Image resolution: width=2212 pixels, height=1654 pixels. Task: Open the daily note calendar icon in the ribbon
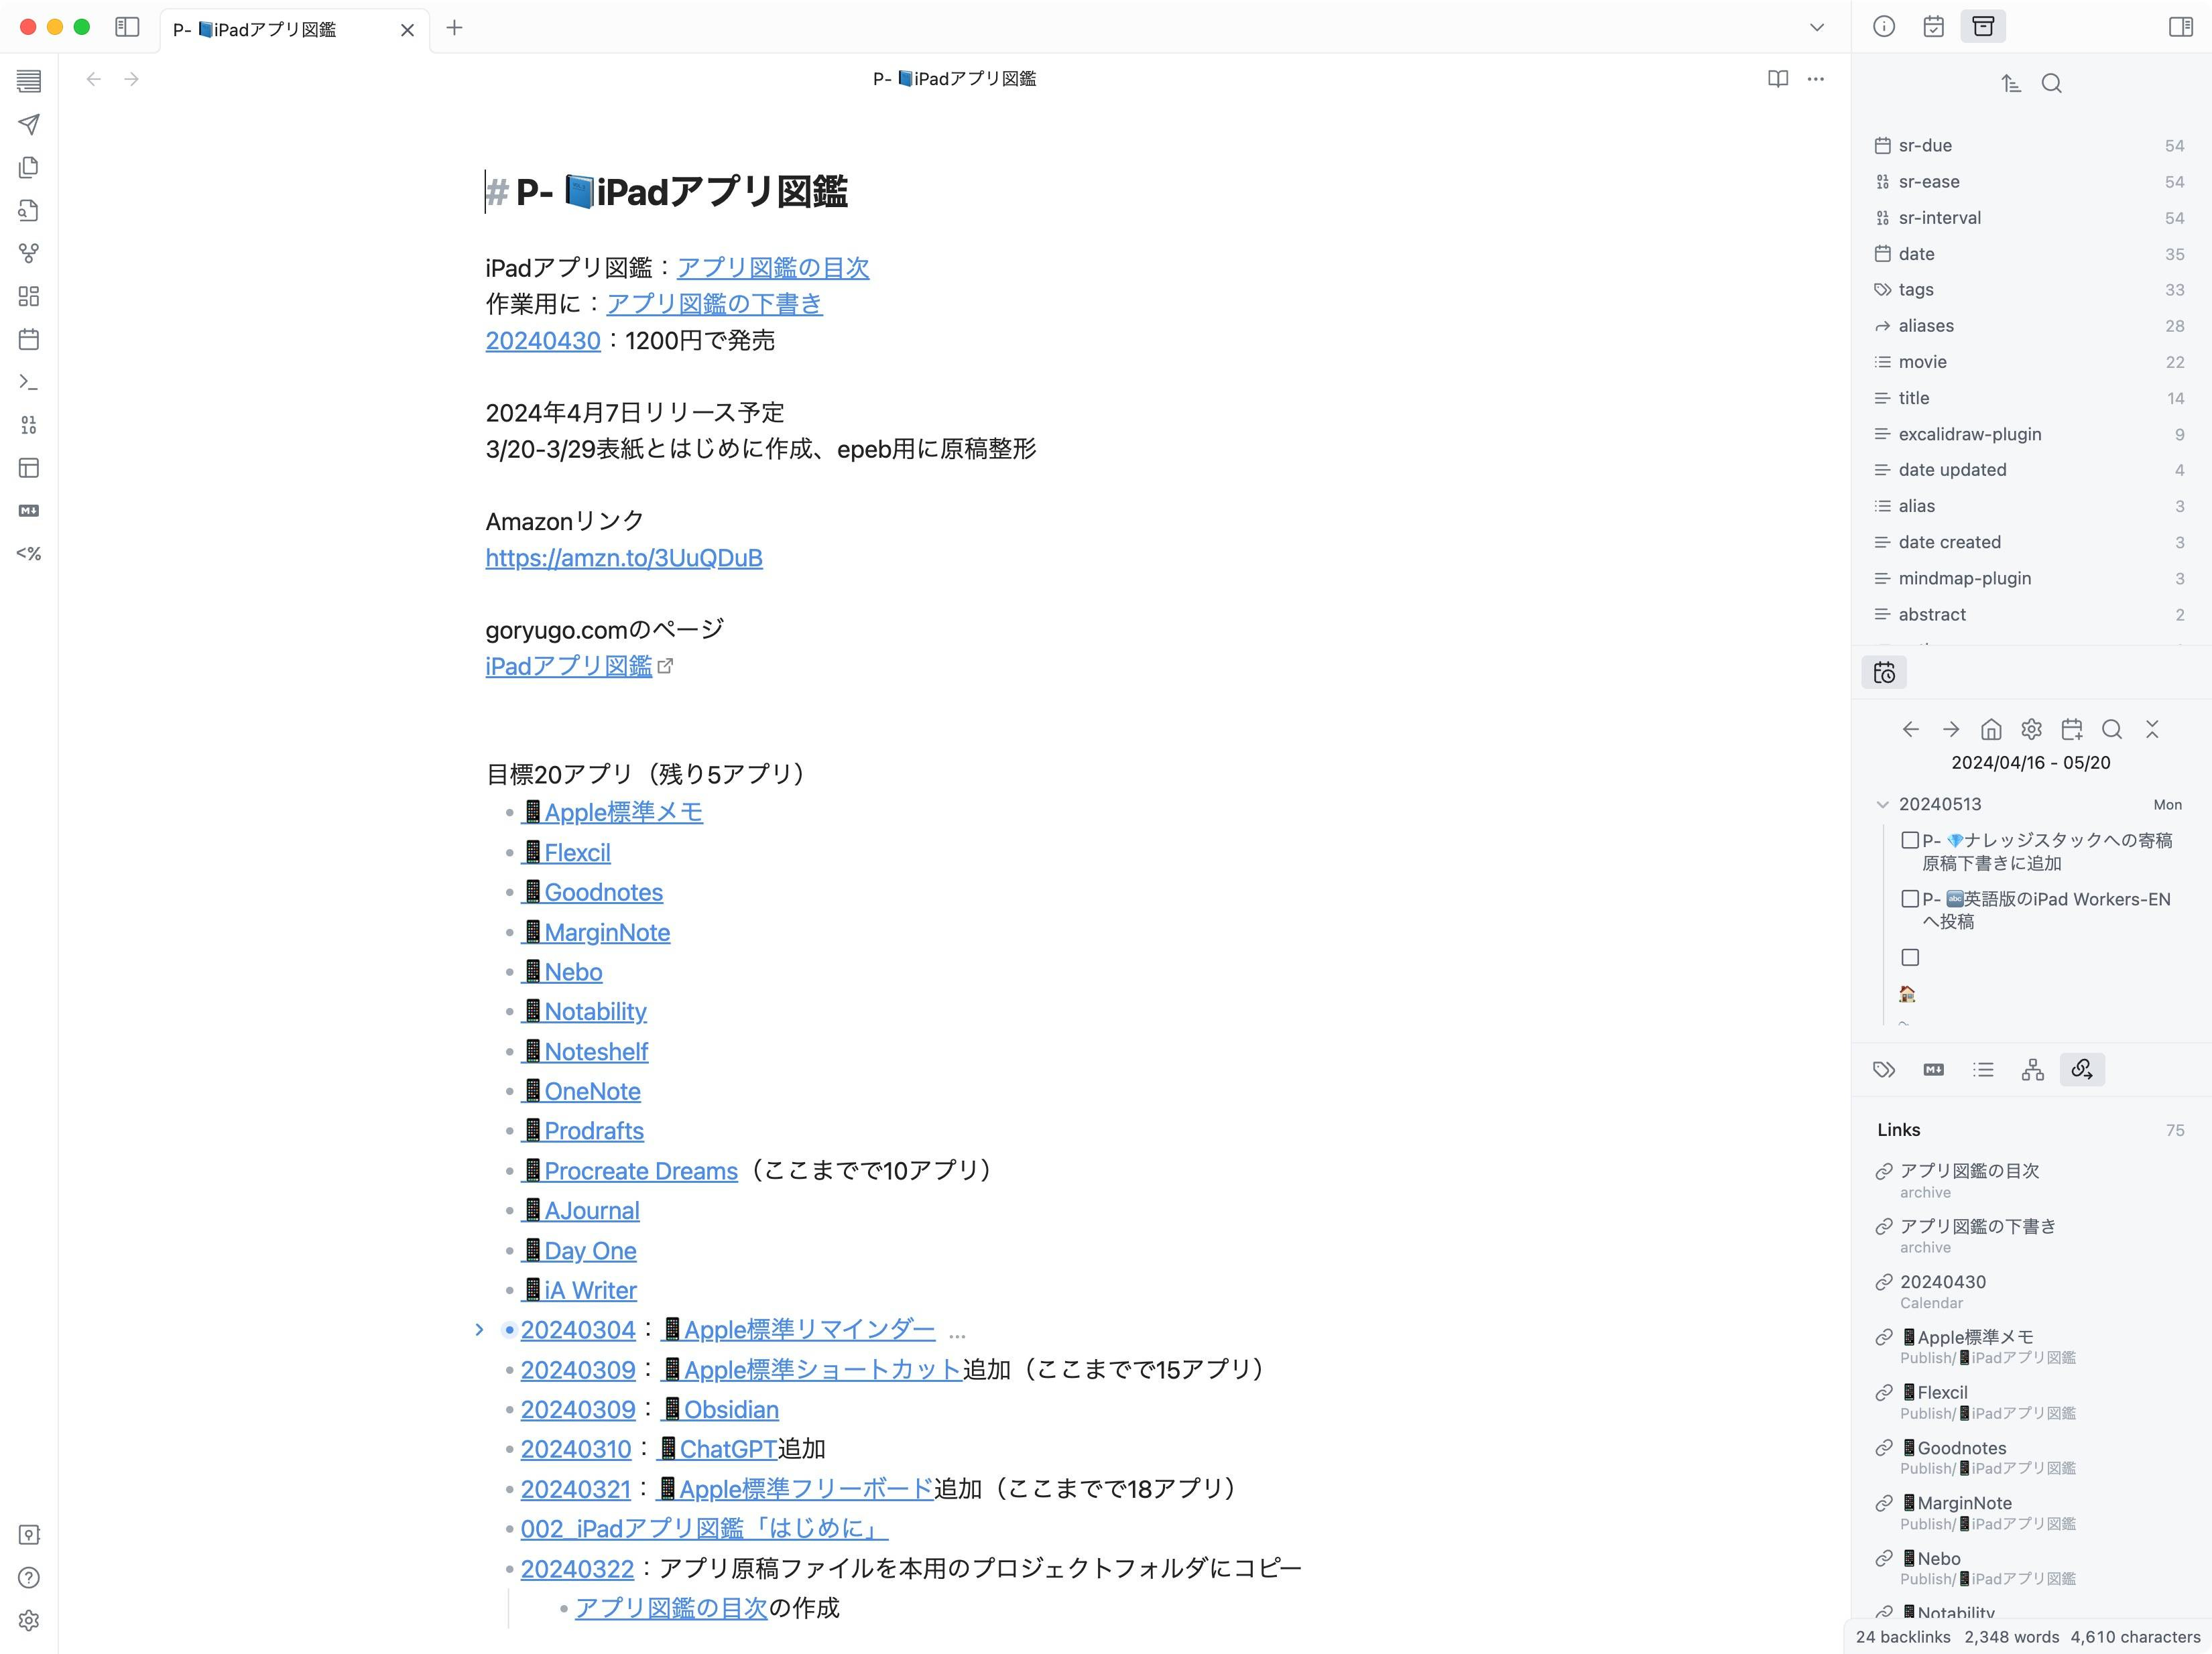(29, 339)
